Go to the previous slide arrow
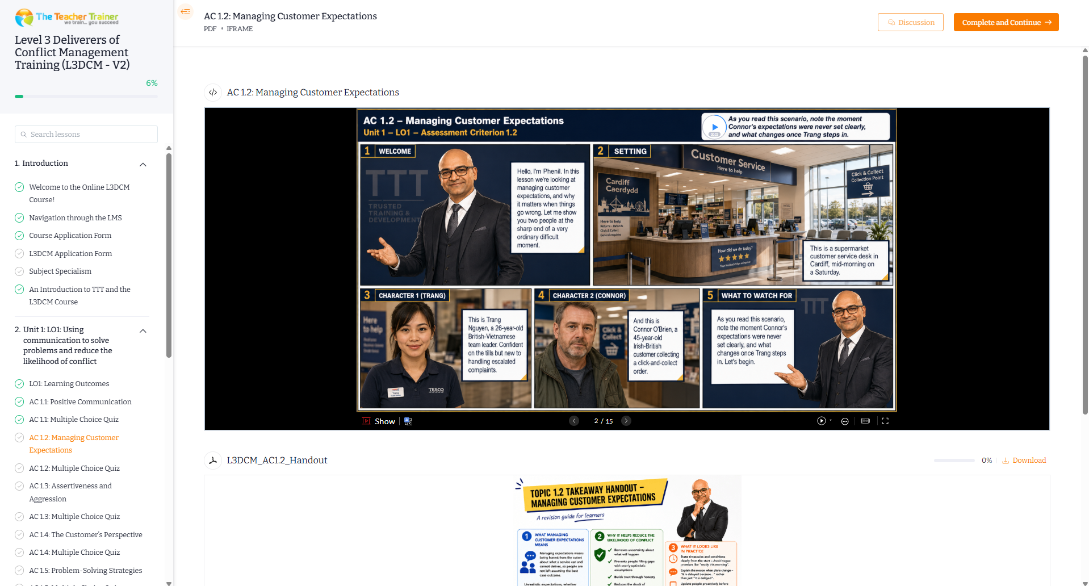The height and width of the screenshot is (586, 1089). click(574, 421)
